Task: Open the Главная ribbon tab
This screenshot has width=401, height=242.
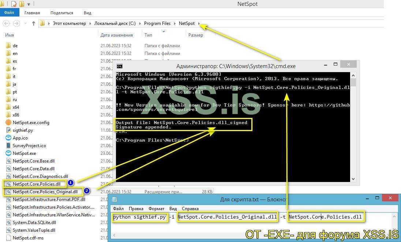Action: pyautogui.click(x=32, y=13)
